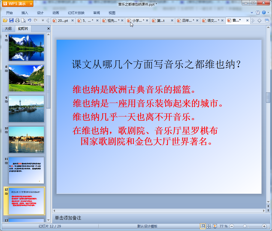Close the 祖先... document tab

(122, 20)
